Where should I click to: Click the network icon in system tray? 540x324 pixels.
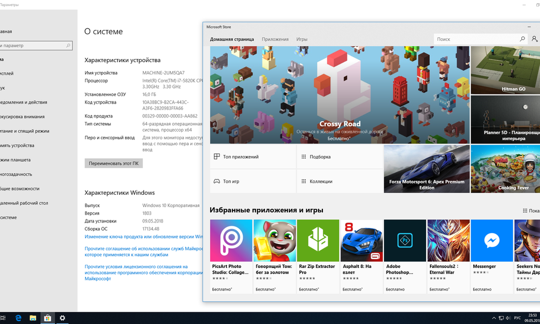(501, 318)
